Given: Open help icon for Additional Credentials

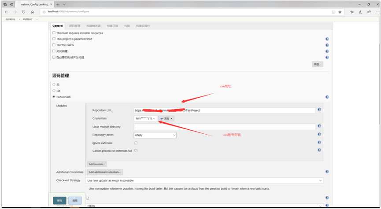Looking at the screenshot, I should (327, 172).
